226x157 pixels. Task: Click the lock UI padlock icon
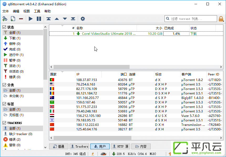(x=221, y=19)
